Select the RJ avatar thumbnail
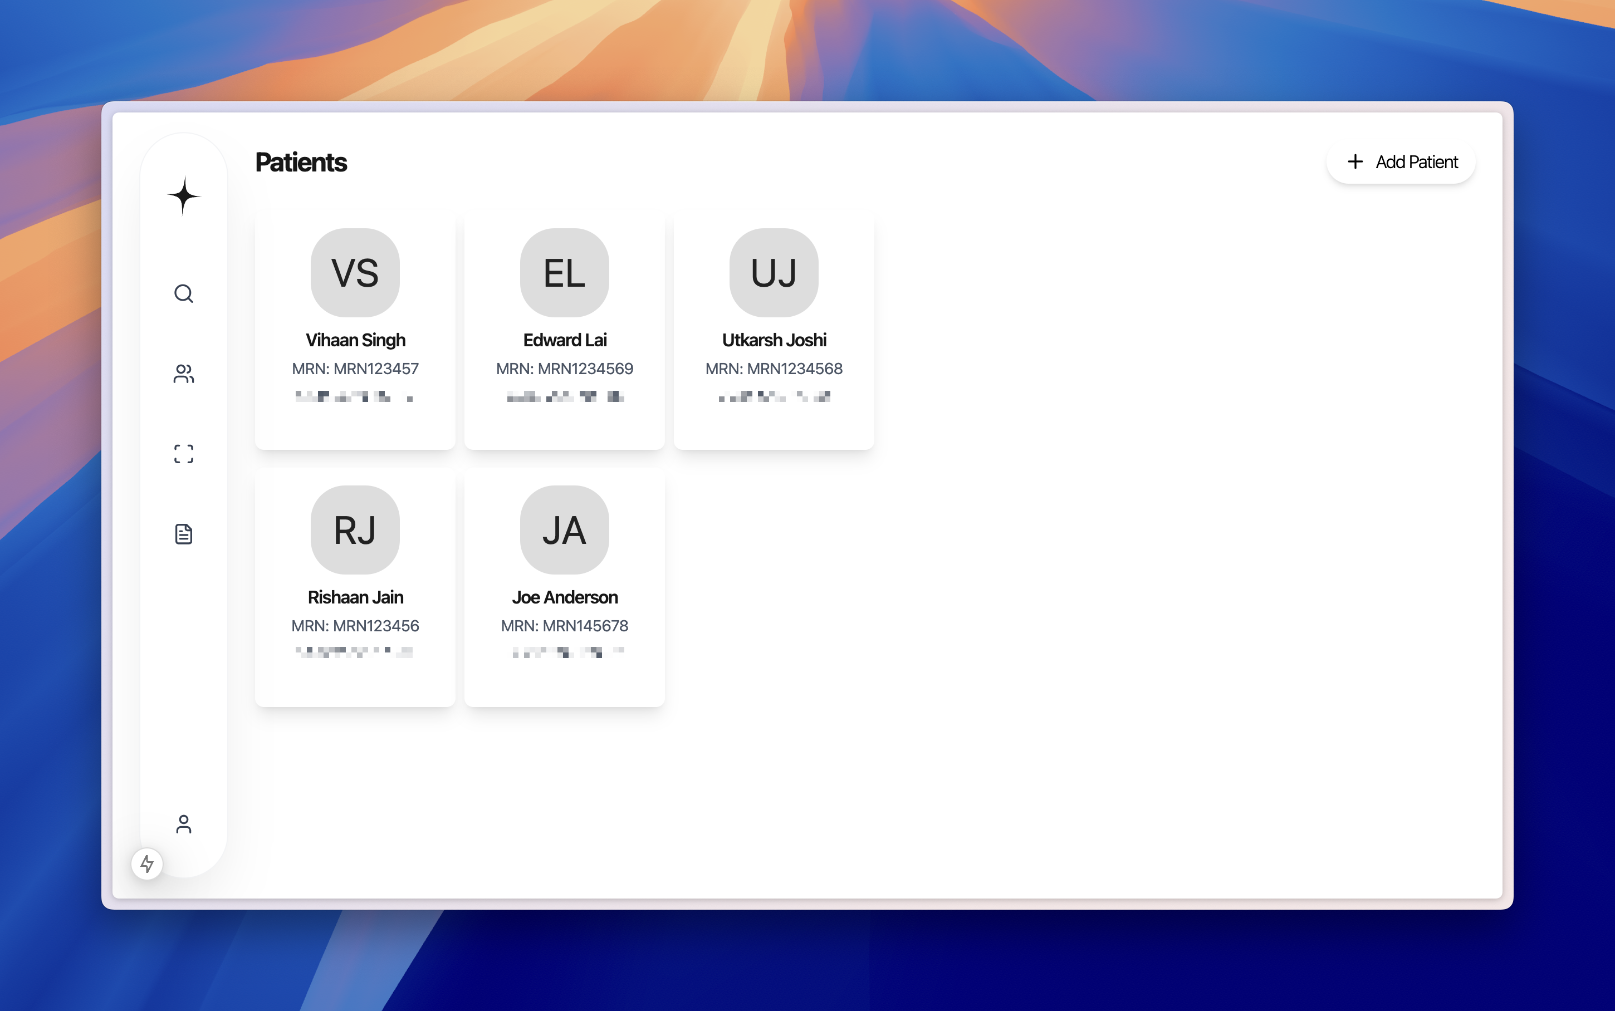The width and height of the screenshot is (1615, 1011). click(355, 529)
